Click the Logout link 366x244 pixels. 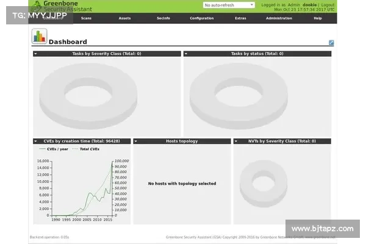(328, 5)
